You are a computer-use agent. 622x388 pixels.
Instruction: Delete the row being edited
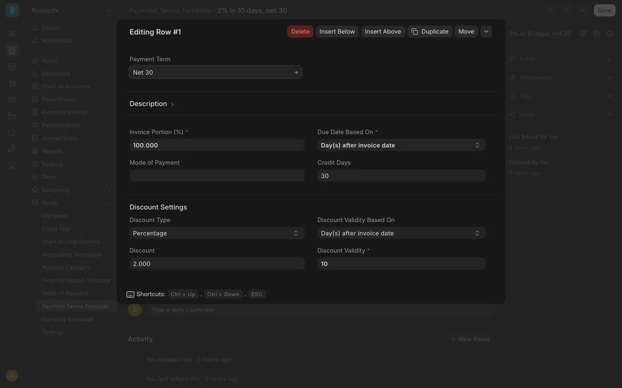[x=300, y=32]
